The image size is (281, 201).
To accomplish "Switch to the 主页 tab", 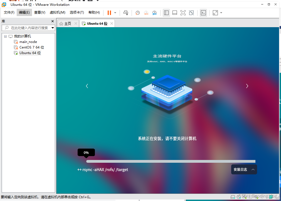I will (x=68, y=23).
